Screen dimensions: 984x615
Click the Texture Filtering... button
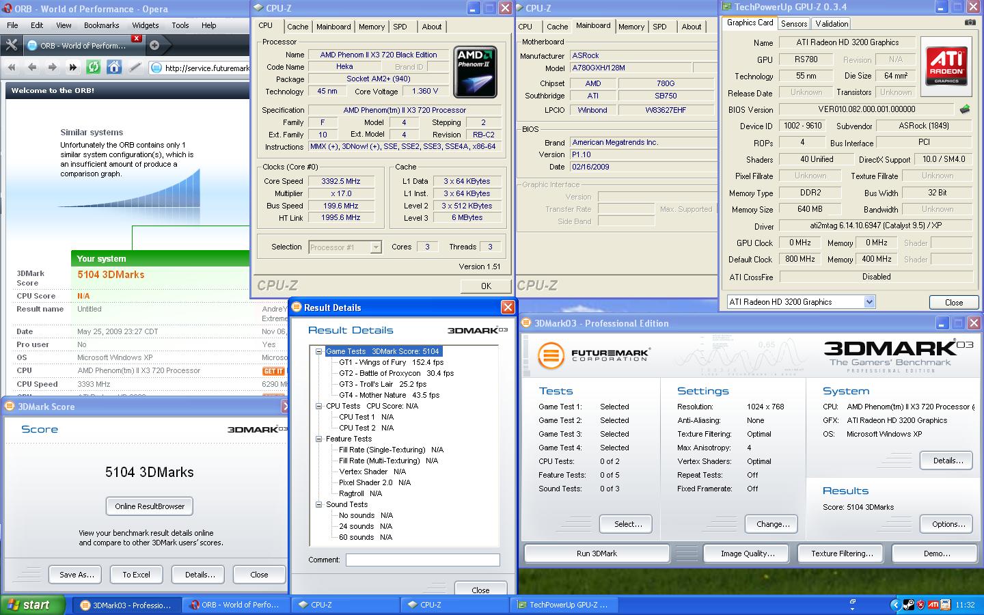click(842, 553)
